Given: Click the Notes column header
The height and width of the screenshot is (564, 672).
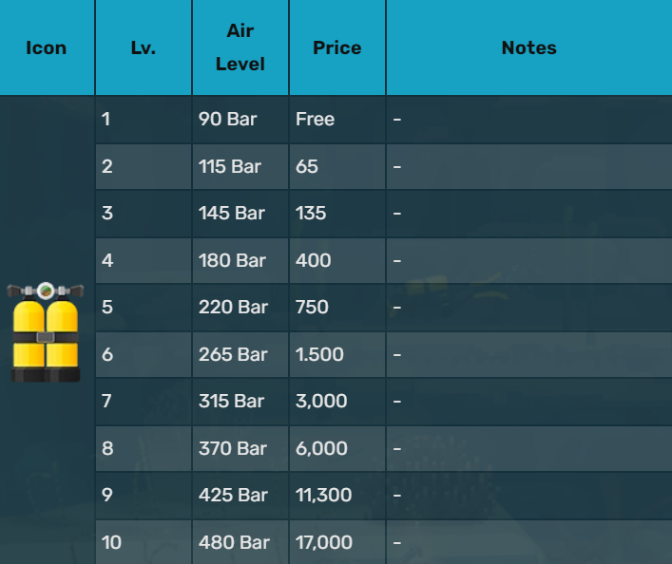Looking at the screenshot, I should pyautogui.click(x=528, y=47).
